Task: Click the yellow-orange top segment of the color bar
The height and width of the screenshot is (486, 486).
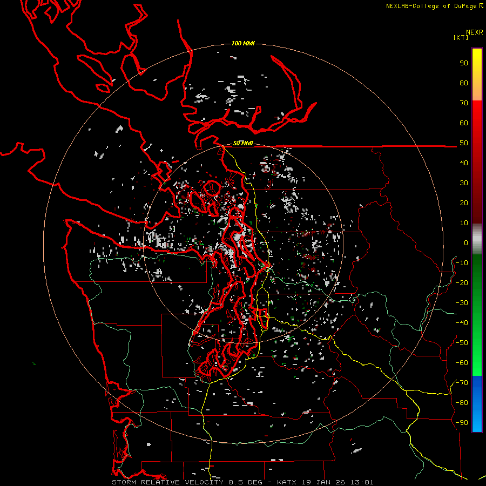Action: pyautogui.click(x=477, y=75)
